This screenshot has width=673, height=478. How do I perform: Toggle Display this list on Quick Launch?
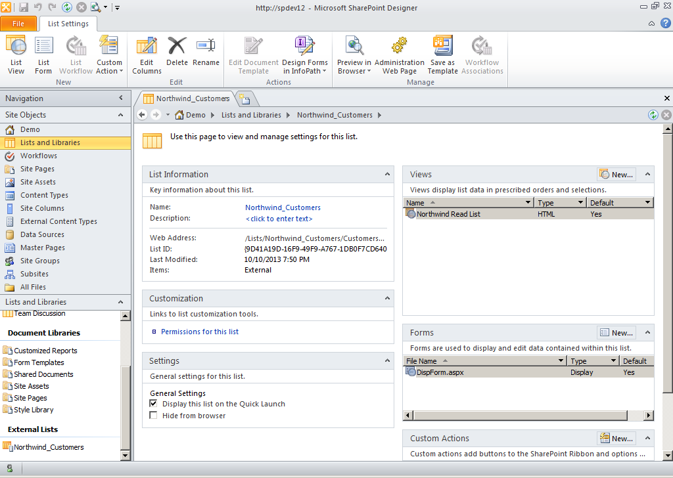point(153,403)
